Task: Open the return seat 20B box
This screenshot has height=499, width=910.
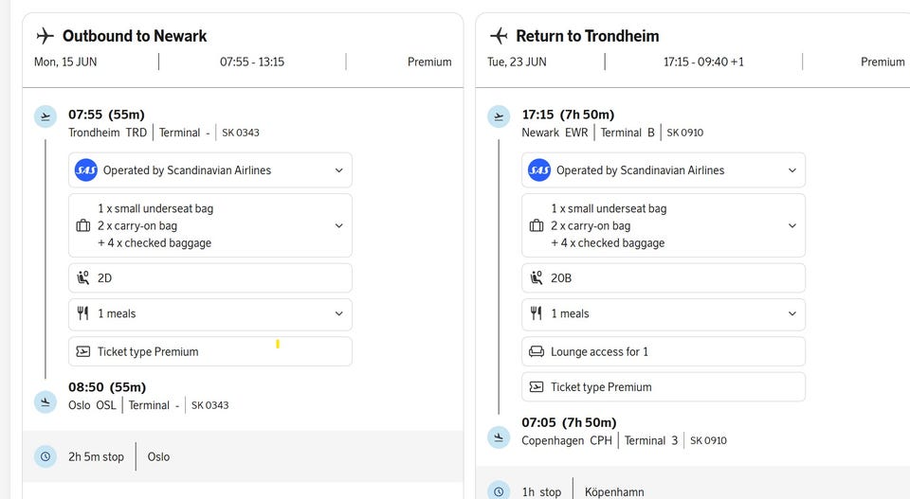Action: [664, 278]
